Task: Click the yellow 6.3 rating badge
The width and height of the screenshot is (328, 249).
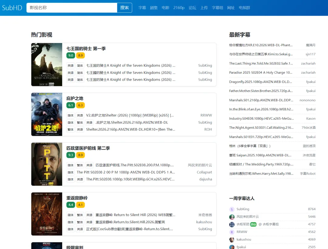Action: (x=80, y=105)
